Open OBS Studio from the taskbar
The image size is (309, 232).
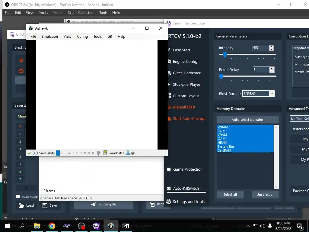81,226
